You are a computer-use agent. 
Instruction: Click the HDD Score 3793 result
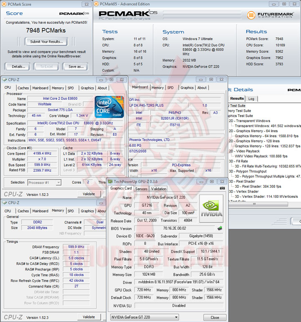tap(279, 64)
